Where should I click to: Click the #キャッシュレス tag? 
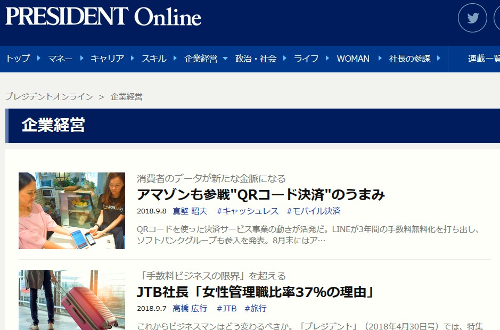click(x=248, y=211)
